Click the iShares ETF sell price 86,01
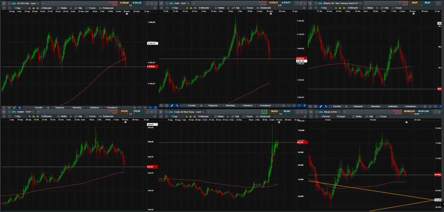The image size is (444, 212). [x=415, y=3]
